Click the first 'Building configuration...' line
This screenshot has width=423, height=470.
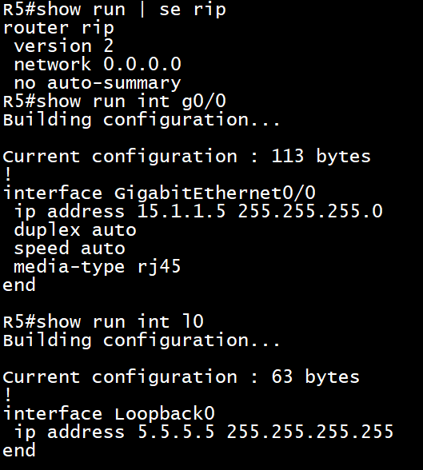(142, 120)
